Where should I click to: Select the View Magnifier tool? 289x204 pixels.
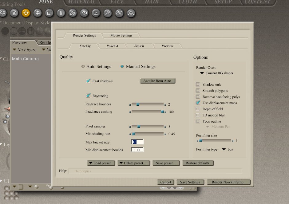(107, 13)
